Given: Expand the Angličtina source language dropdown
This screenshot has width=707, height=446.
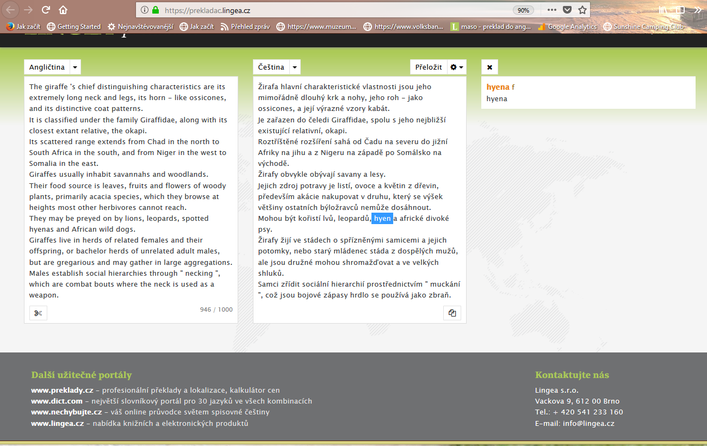Looking at the screenshot, I should tap(76, 67).
